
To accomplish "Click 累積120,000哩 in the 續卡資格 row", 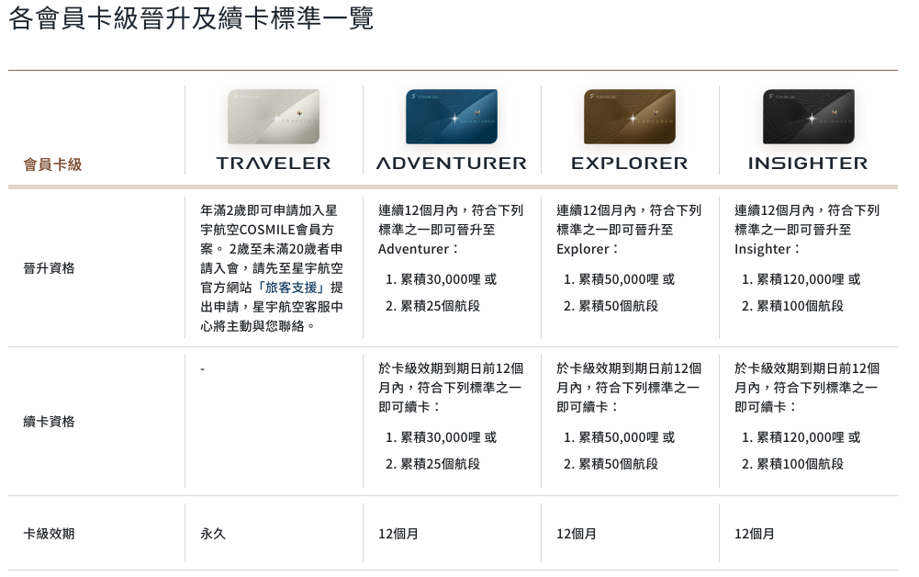I will [801, 437].
